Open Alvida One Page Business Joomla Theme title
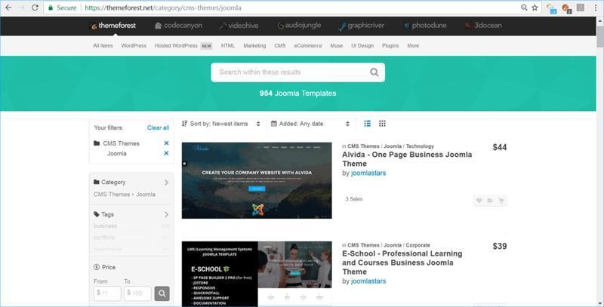 pos(407,159)
